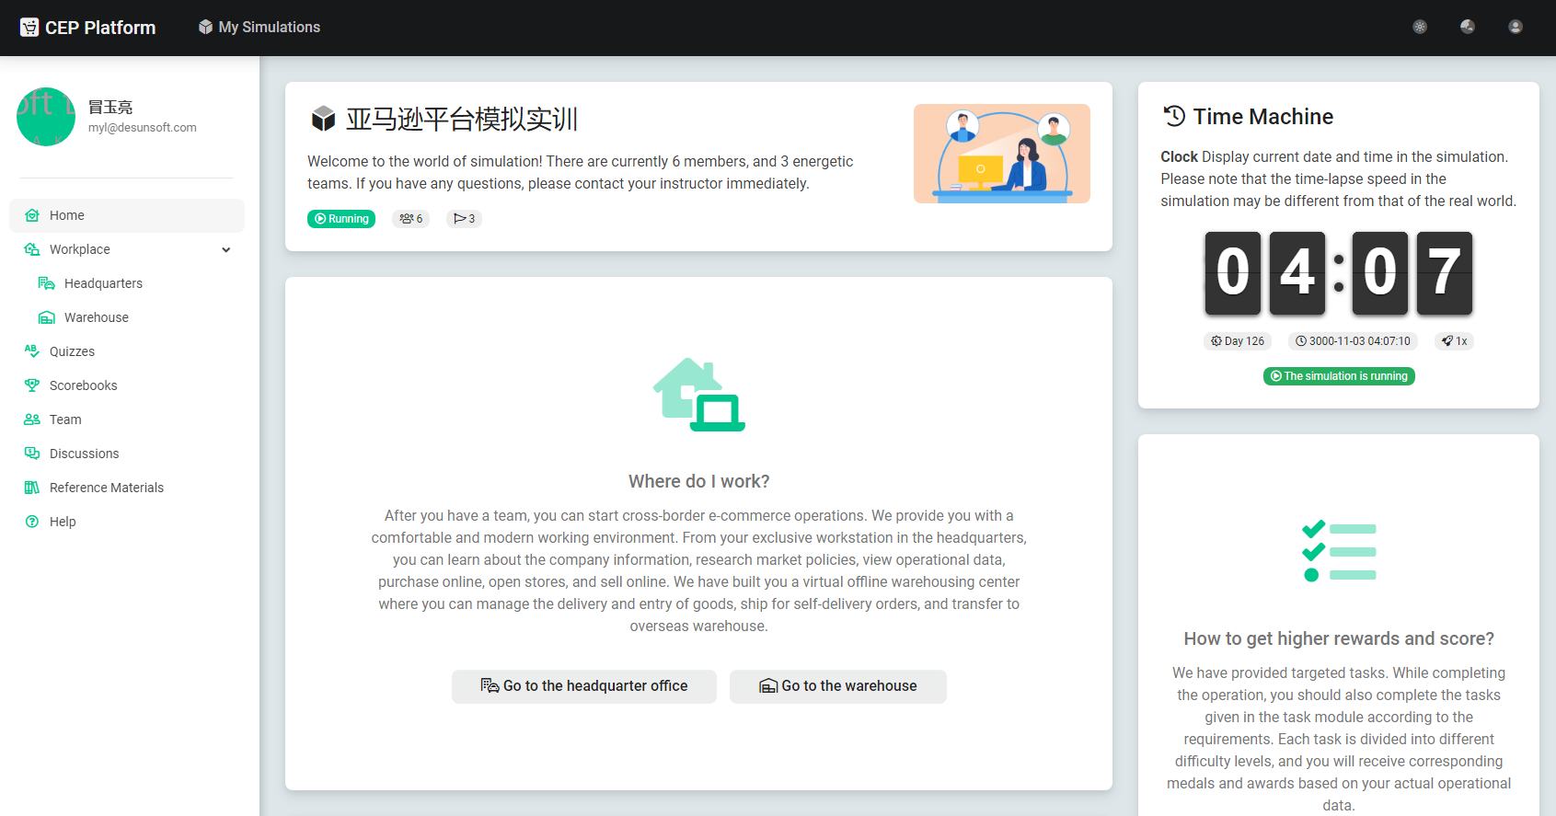The width and height of the screenshot is (1556, 816).
Task: Click the Warehouse sidebar icon
Action: [46, 317]
